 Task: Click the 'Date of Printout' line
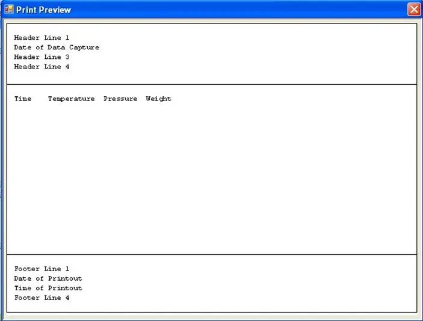pyautogui.click(x=48, y=278)
